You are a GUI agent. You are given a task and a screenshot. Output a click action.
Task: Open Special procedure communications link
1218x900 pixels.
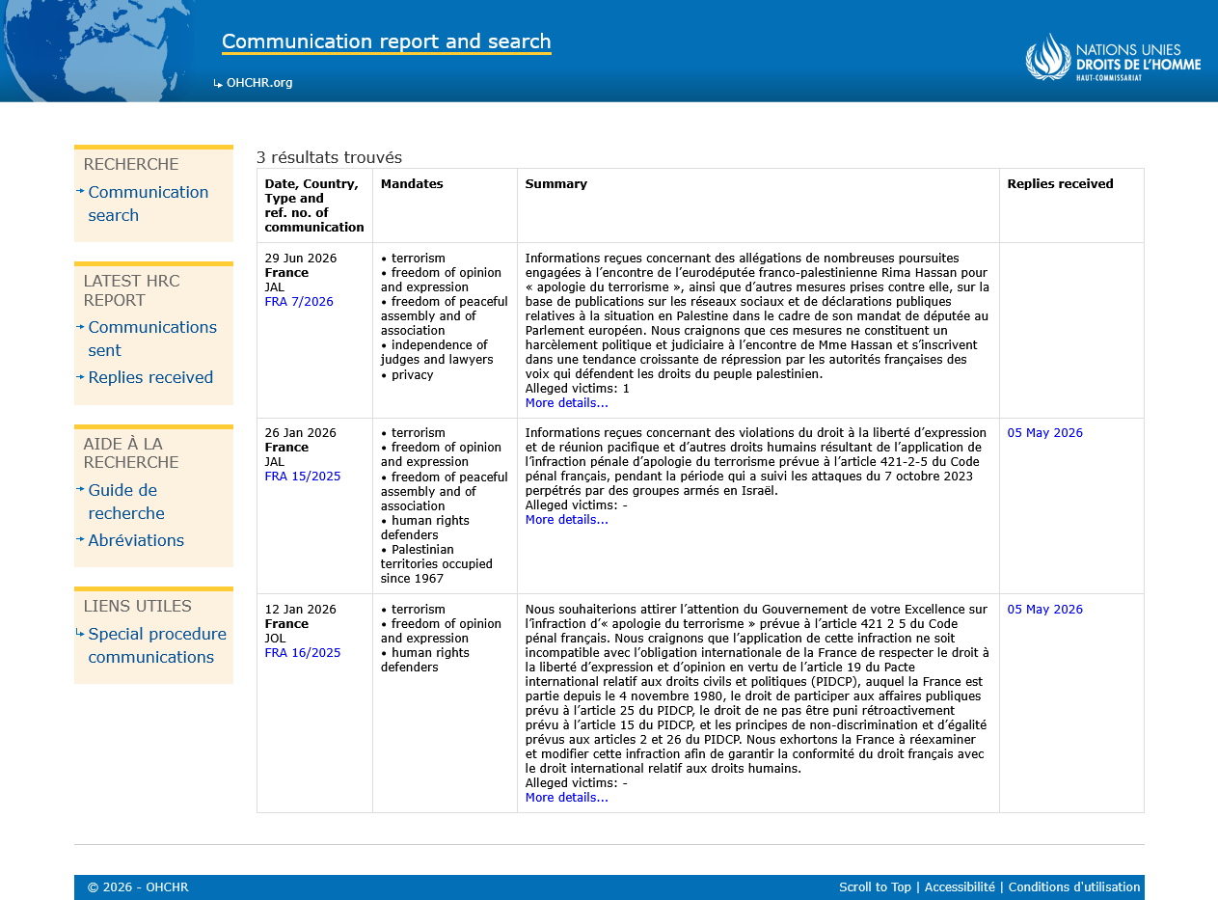click(157, 645)
